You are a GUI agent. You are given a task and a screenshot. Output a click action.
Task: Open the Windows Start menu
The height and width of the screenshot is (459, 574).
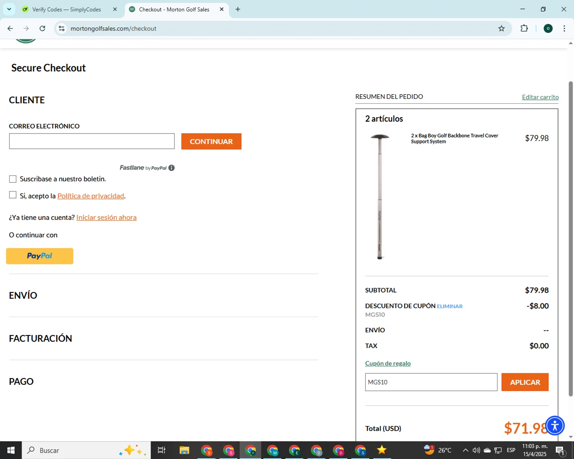point(11,450)
